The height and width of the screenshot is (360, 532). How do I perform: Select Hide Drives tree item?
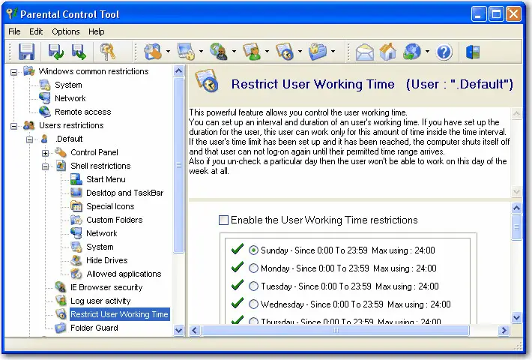(x=107, y=260)
